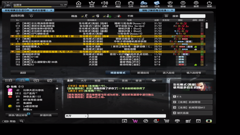Switch to the 大厅 chat tab
This screenshot has height=135, width=240.
pyautogui.click(x=84, y=80)
